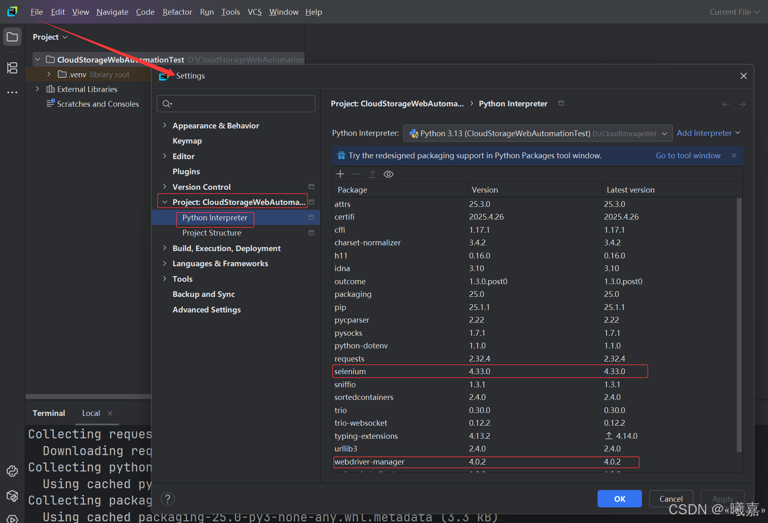768x523 pixels.
Task: Click upgrade arrow beside typing-extensions 4.14.0
Action: (609, 436)
